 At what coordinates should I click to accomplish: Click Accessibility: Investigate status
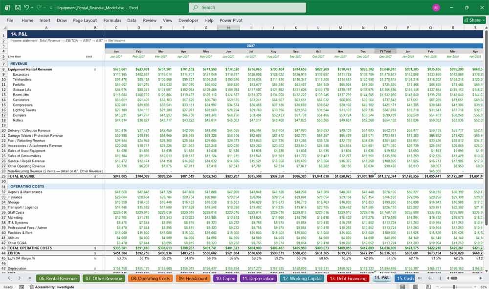click(x=52, y=287)
